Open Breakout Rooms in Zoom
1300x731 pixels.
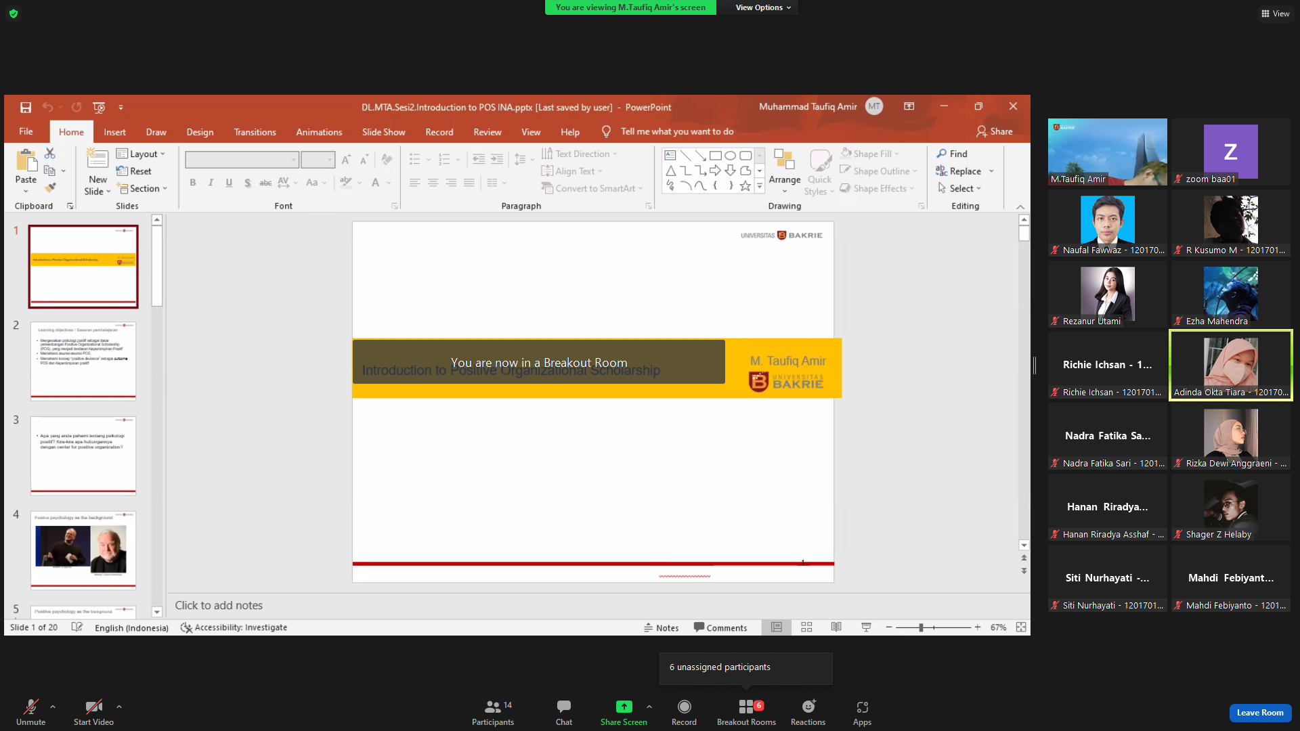point(747,713)
